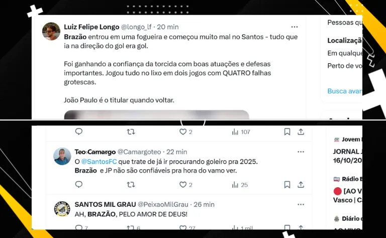
Task: Reply to Teo Camargo's tweet
Action: point(79,184)
